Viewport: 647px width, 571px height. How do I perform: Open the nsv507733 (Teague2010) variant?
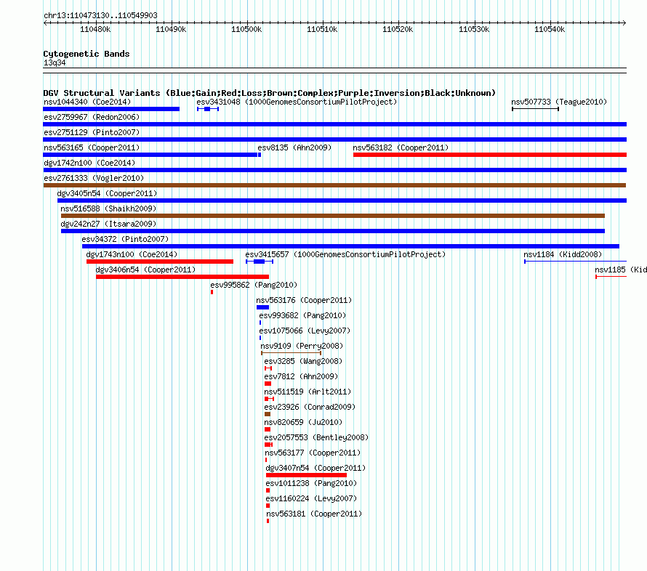click(x=559, y=102)
